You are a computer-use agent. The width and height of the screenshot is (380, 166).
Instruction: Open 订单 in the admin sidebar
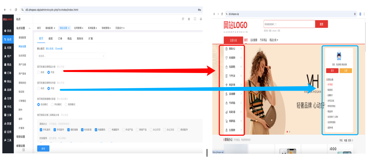coord(8,73)
